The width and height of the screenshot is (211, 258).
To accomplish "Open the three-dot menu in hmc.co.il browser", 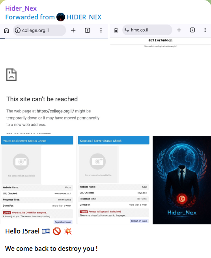I will (205, 30).
